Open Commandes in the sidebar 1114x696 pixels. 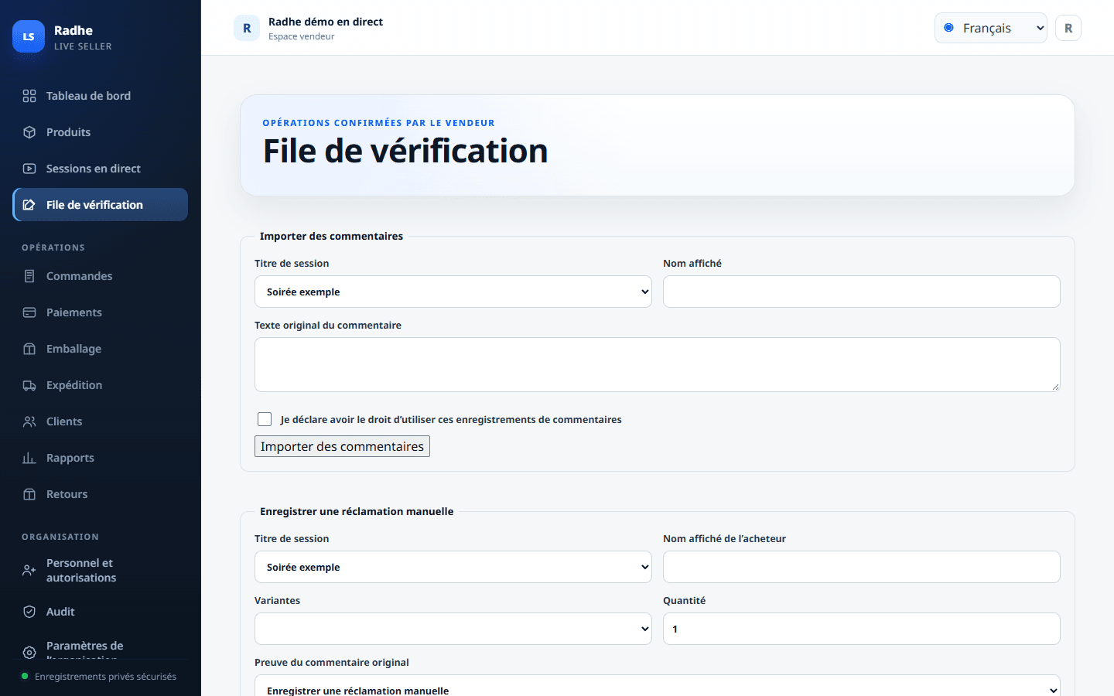(x=101, y=276)
